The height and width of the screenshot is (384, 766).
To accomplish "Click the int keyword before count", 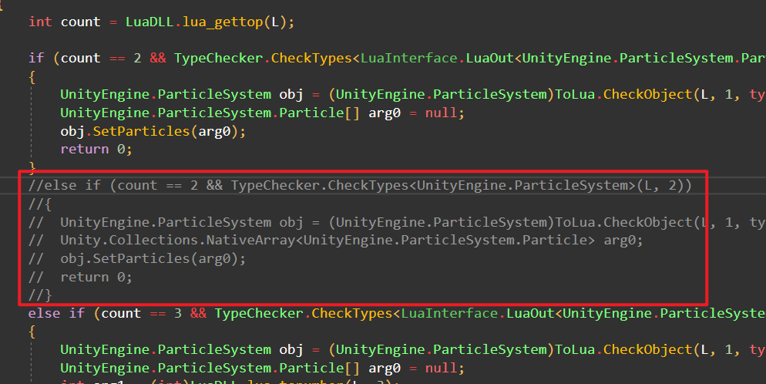I will pos(40,22).
